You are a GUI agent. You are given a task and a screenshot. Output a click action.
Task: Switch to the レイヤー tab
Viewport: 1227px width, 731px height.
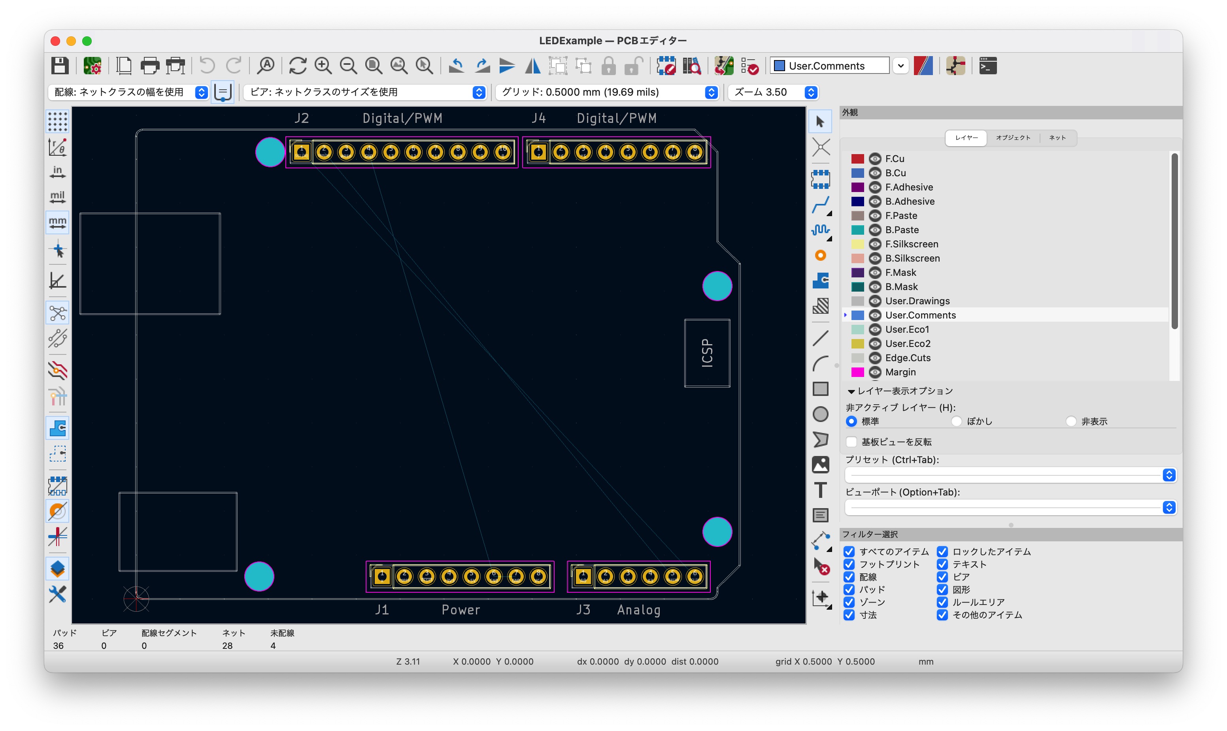966,138
